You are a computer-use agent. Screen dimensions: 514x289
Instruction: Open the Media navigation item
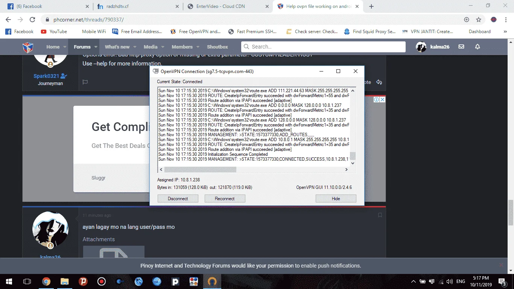[x=151, y=47]
